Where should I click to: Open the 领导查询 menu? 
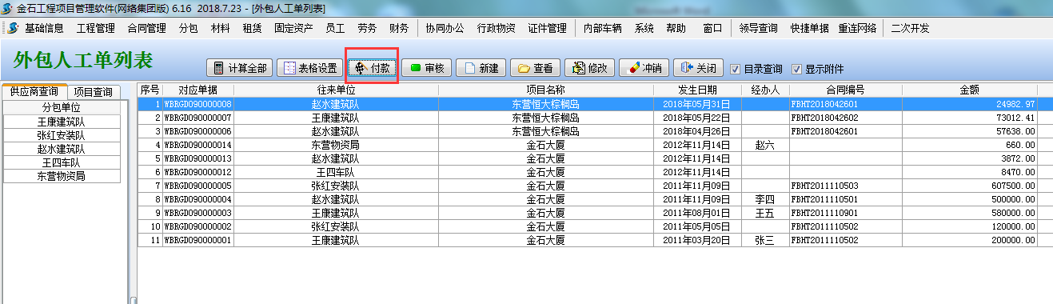coord(759,28)
